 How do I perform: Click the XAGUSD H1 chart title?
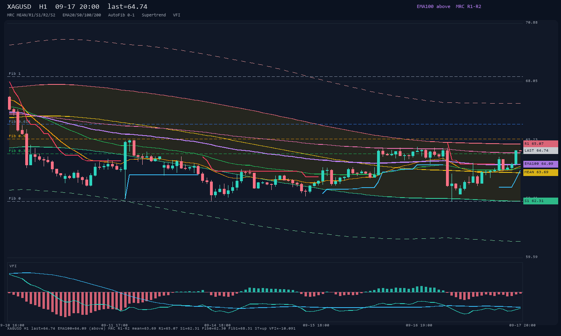(77, 7)
